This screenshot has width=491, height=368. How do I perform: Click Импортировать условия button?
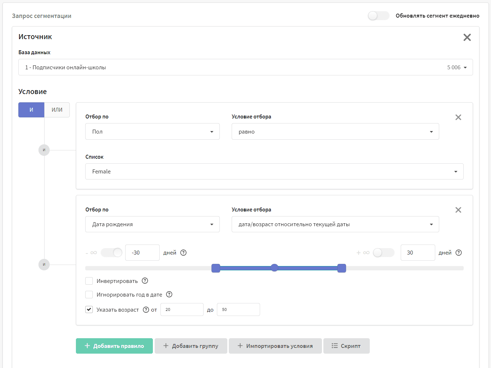pos(275,346)
